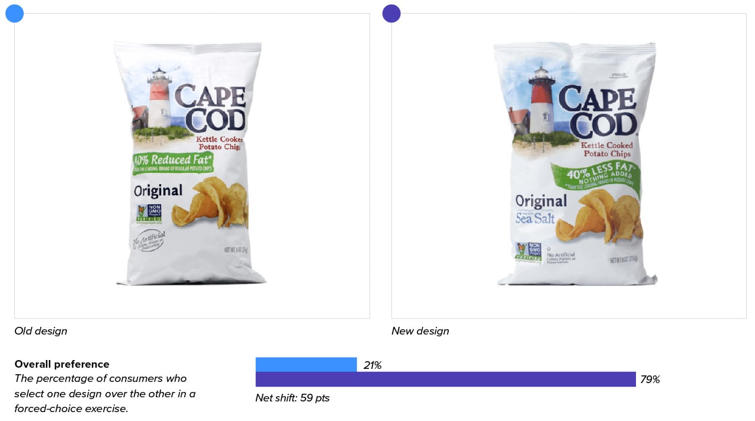
Task: Click the Non GMO badge on new bag
Action: (x=529, y=252)
